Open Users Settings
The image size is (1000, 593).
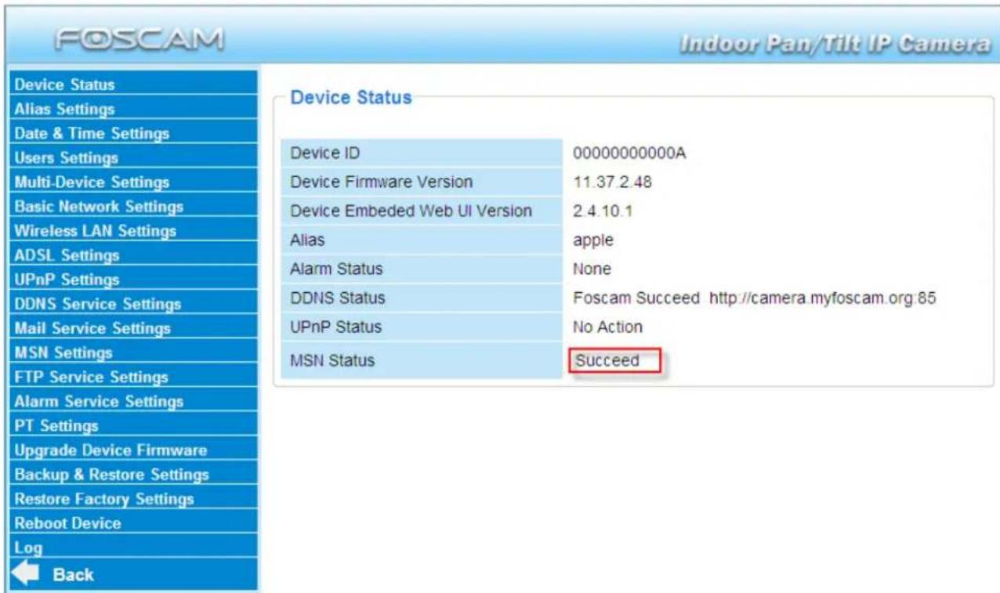point(67,157)
